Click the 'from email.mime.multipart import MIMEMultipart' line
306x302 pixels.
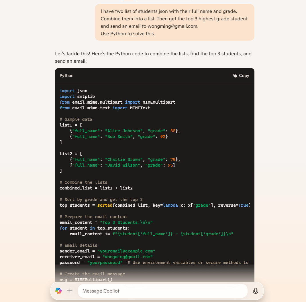click(117, 102)
